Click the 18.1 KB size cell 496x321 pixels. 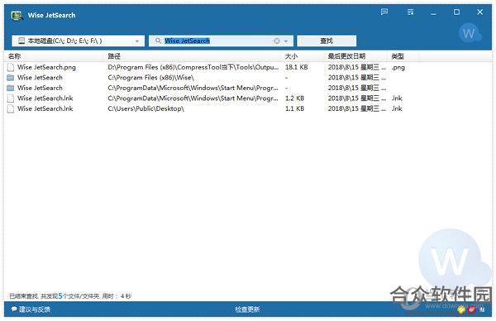(297, 67)
